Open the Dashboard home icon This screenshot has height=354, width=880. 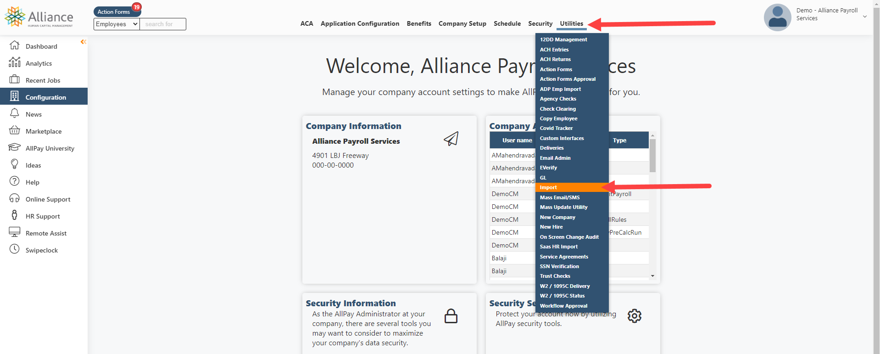(15, 45)
